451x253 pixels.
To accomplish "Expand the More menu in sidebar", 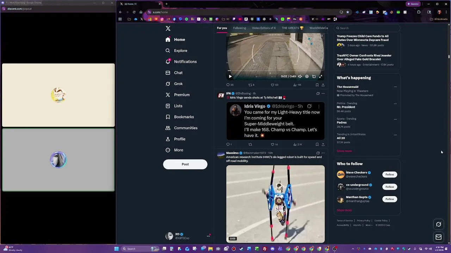I will coord(174,150).
